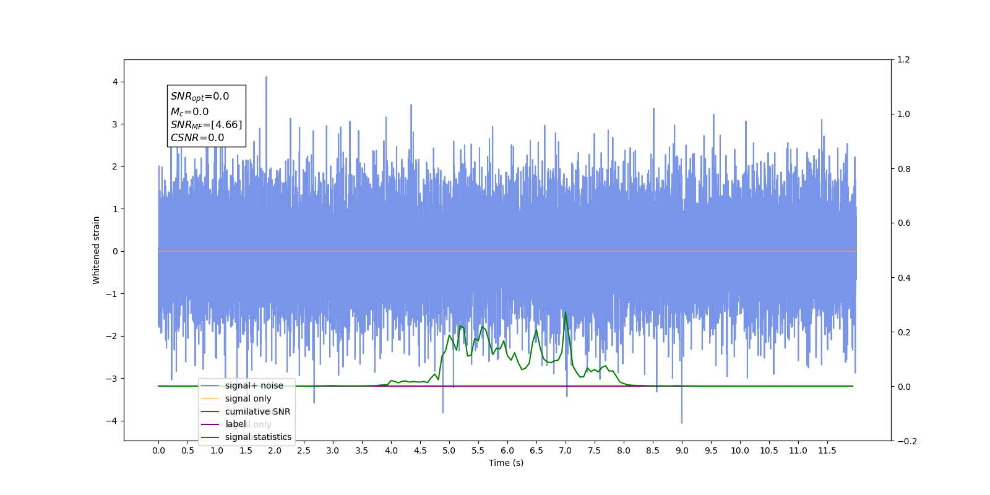The height and width of the screenshot is (495, 990).
Task: Click the 0.0 tick on the time axis
Action: pyautogui.click(x=158, y=450)
